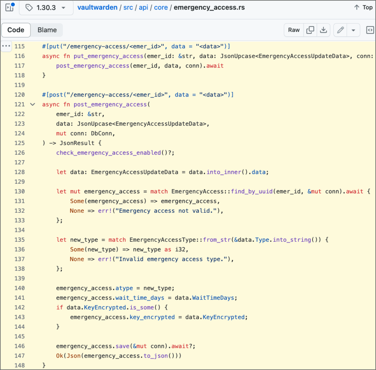Open the symbols panel
Viewport: 376px width, 370px height.
[370, 30]
